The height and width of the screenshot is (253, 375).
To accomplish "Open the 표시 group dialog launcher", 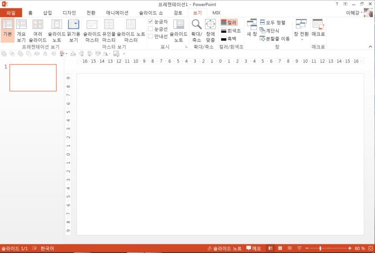I will pos(186,47).
